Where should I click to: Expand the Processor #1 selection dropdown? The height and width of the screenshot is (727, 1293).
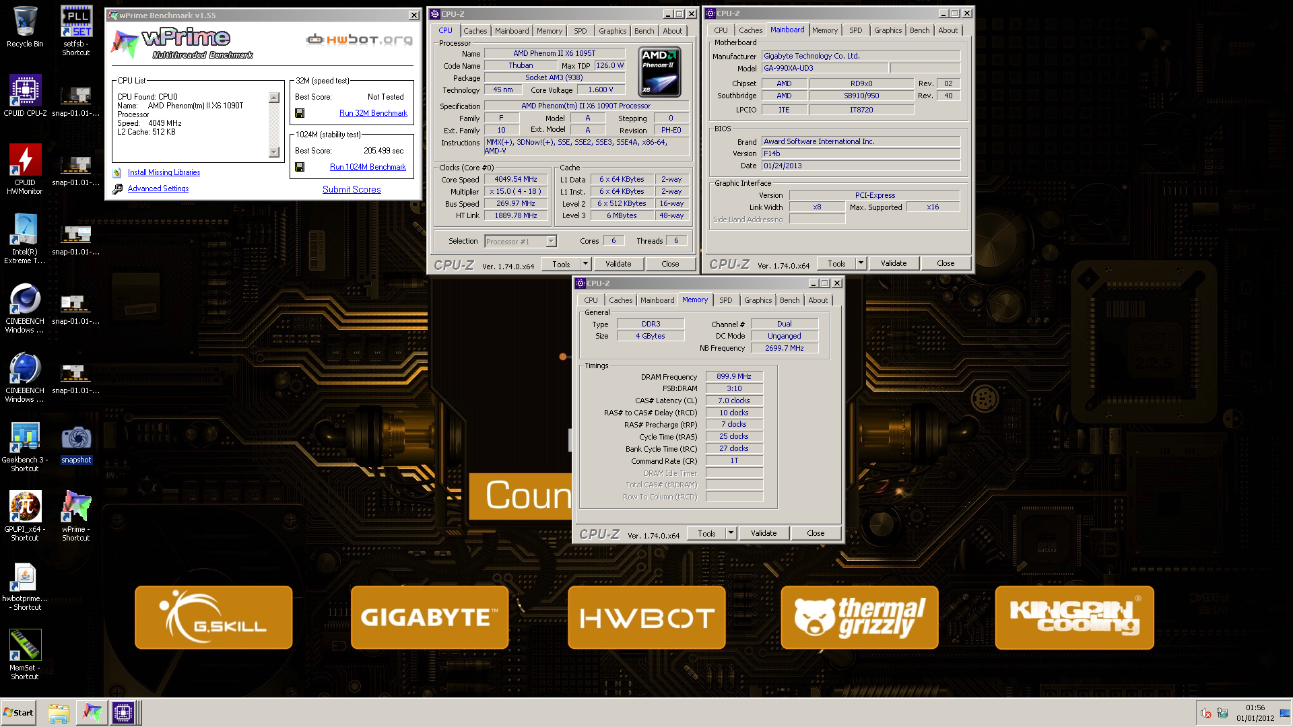coord(551,241)
